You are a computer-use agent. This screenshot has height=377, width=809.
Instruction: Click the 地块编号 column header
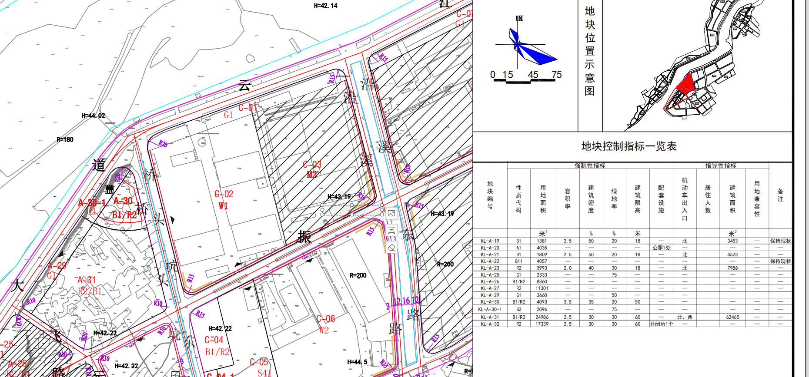pyautogui.click(x=490, y=195)
